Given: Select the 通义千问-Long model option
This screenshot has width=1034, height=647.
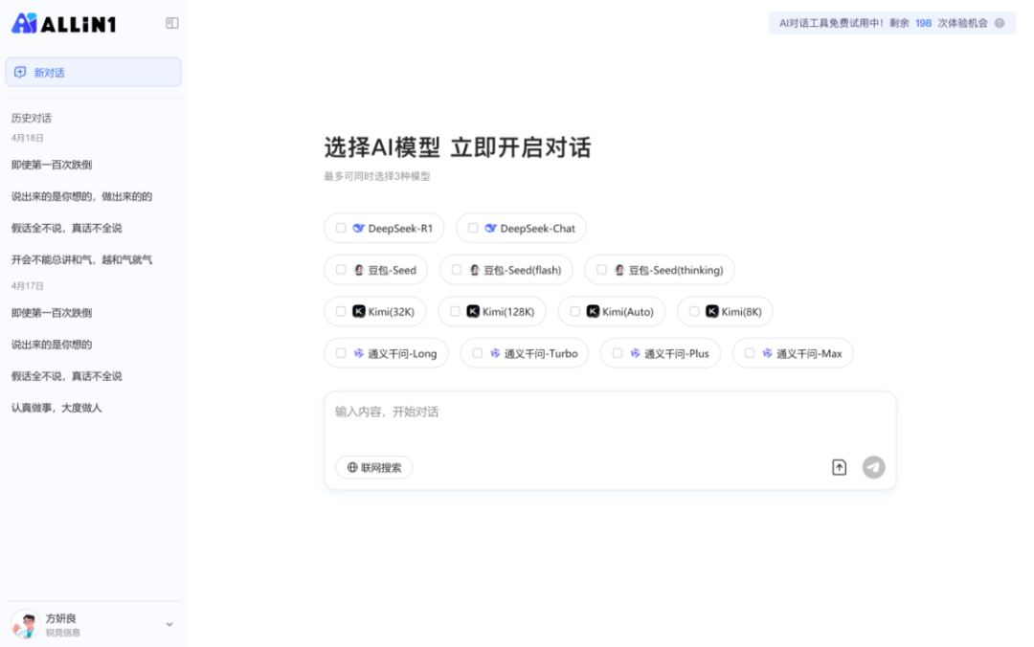Looking at the screenshot, I should click(386, 353).
